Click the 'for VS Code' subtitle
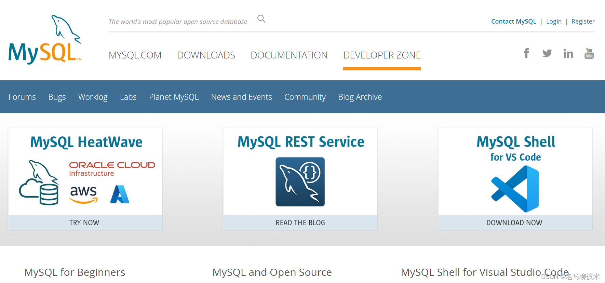The width and height of the screenshot is (605, 283). tap(515, 157)
